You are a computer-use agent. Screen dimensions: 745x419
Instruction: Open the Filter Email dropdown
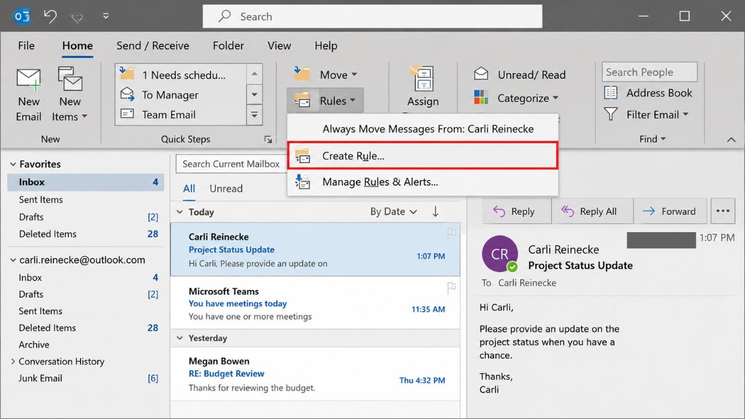click(x=646, y=114)
